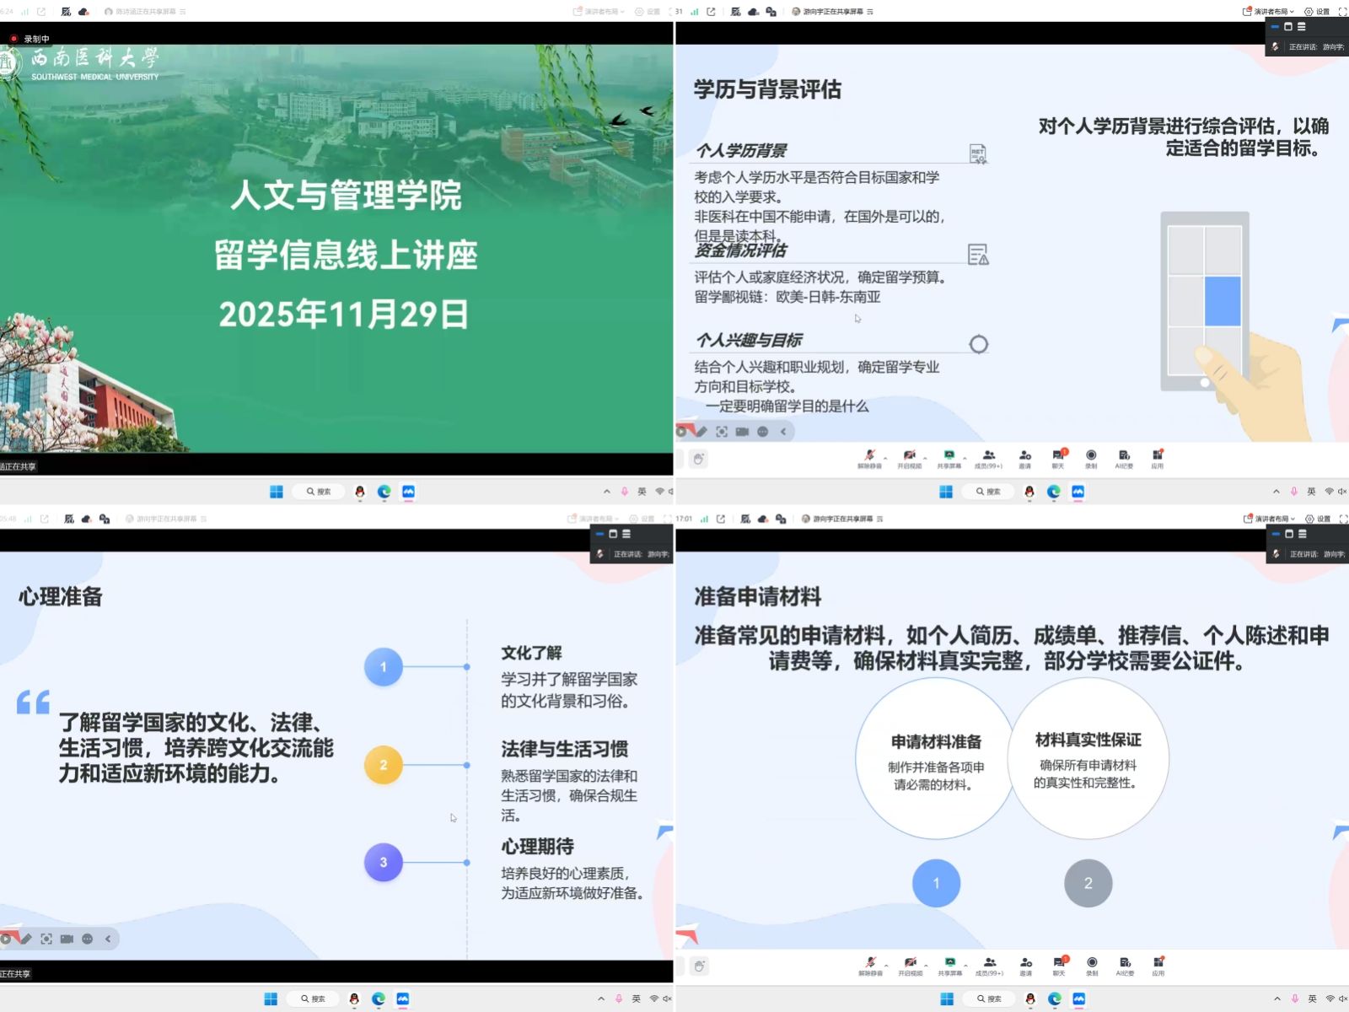Select the pen annotation tool on 心理准备 slide
Viewport: 1349px width, 1012px height.
pyautogui.click(x=26, y=939)
